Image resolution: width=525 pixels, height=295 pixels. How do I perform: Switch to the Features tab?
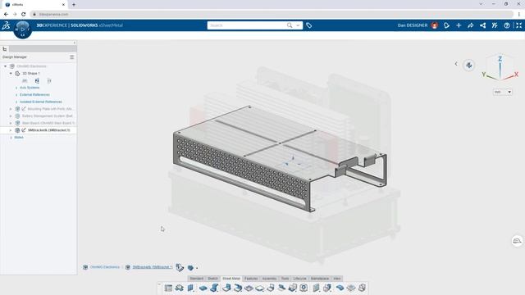click(251, 279)
